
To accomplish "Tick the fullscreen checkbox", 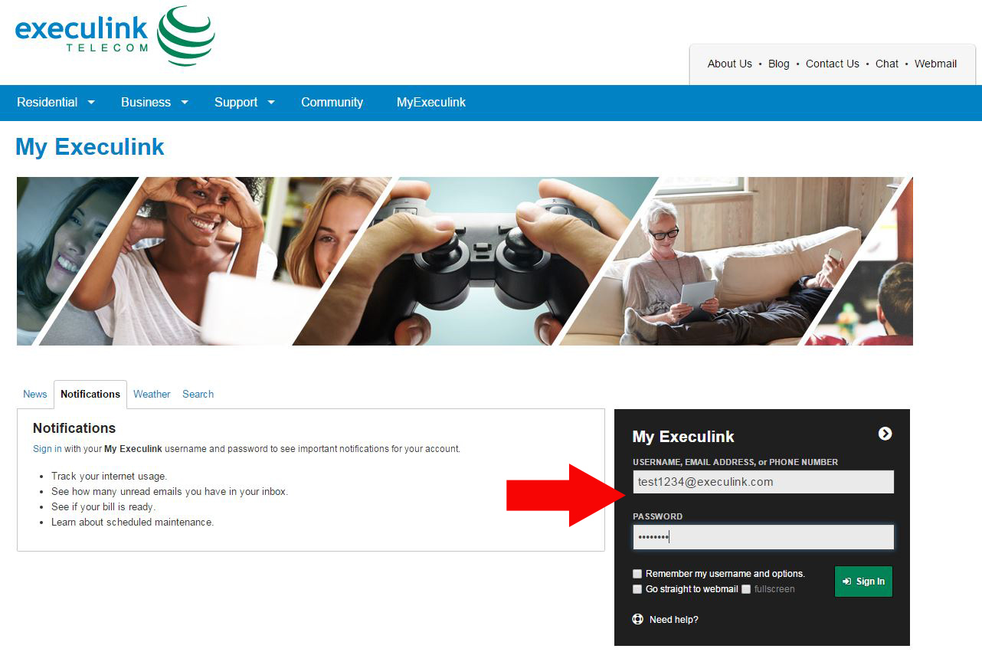I will click(x=746, y=589).
